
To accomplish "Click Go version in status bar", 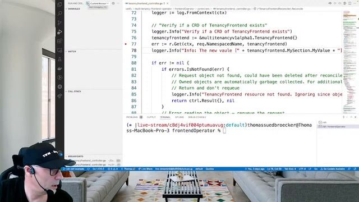I will [98, 169].
